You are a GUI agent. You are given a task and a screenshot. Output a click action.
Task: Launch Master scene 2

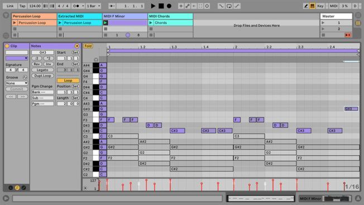coord(323,29)
